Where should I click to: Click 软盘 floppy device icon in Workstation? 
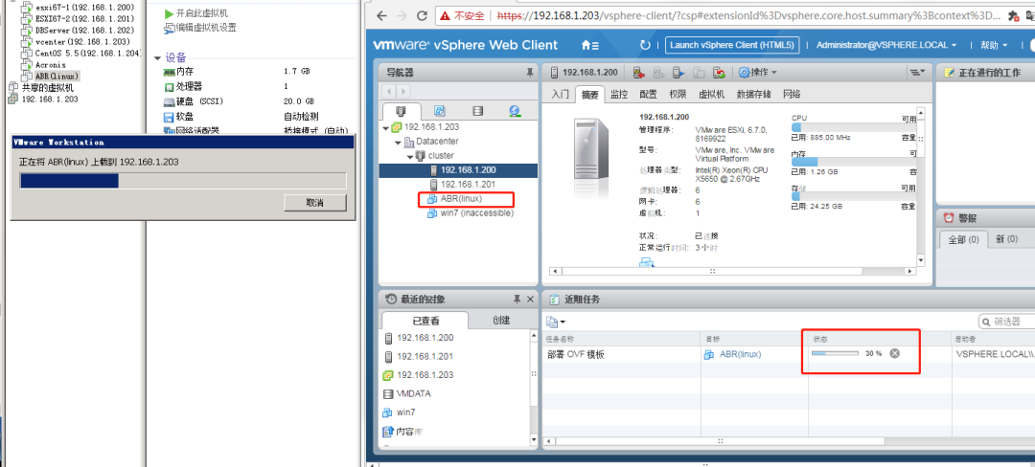(x=169, y=117)
